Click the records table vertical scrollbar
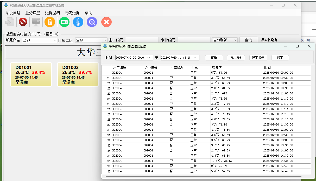The image size is (316, 181). 313,143
